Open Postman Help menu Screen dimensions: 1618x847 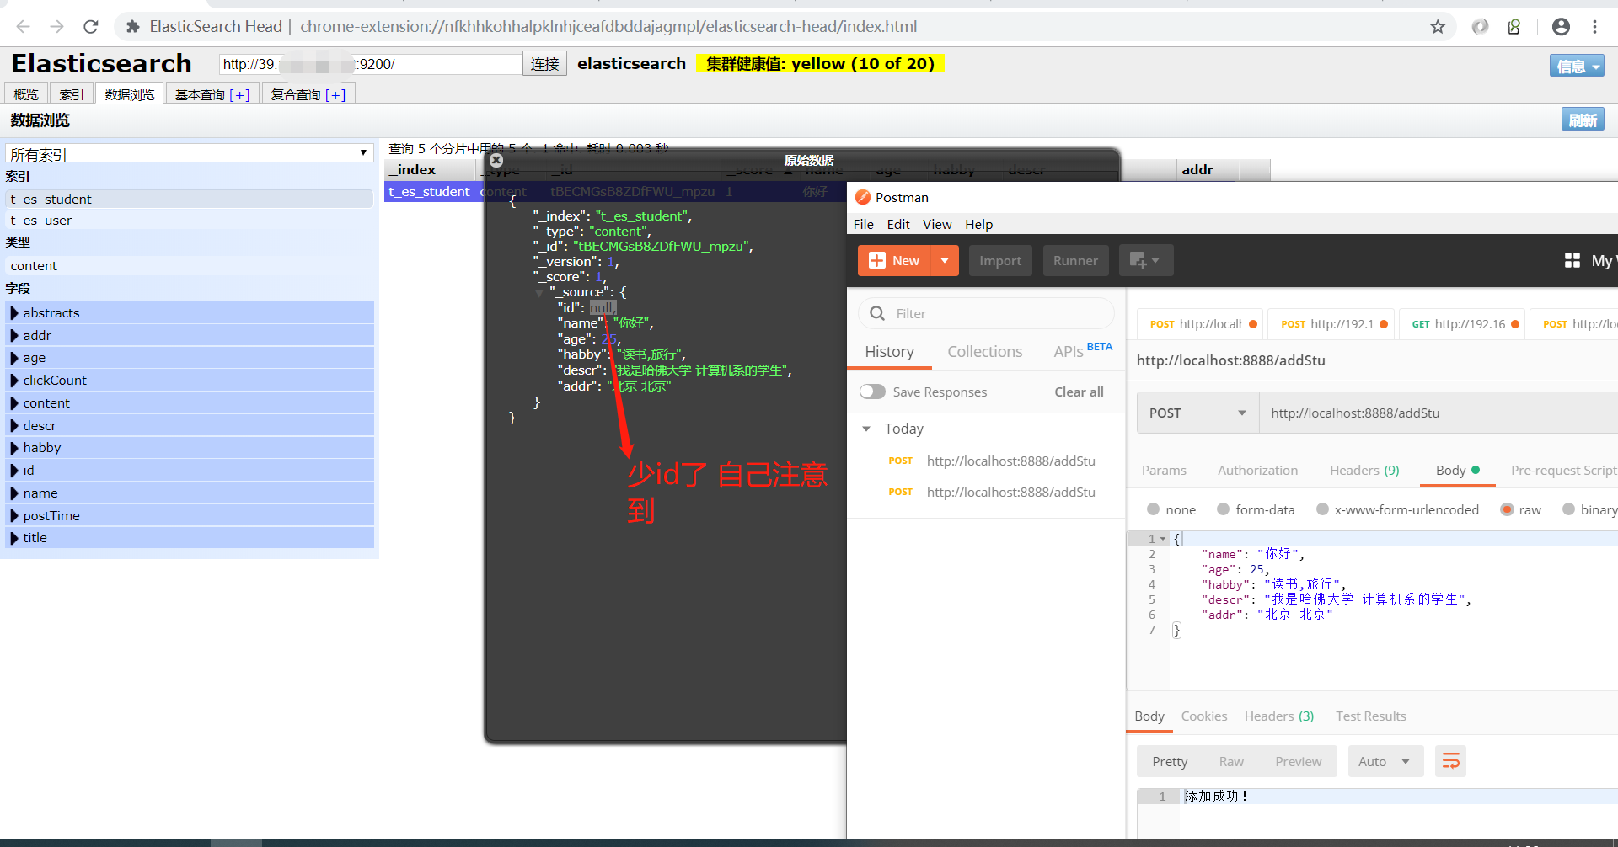(x=979, y=224)
